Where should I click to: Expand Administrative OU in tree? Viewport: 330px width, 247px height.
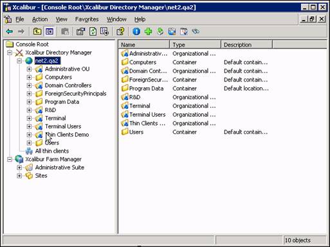[x=29, y=69]
